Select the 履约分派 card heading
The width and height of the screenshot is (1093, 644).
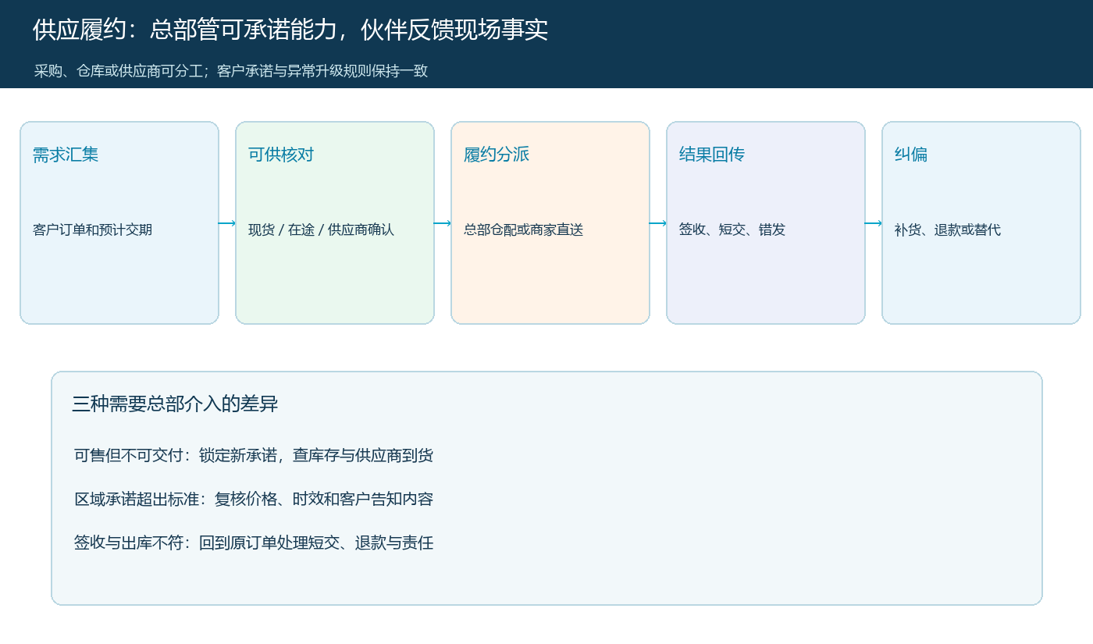497,155
